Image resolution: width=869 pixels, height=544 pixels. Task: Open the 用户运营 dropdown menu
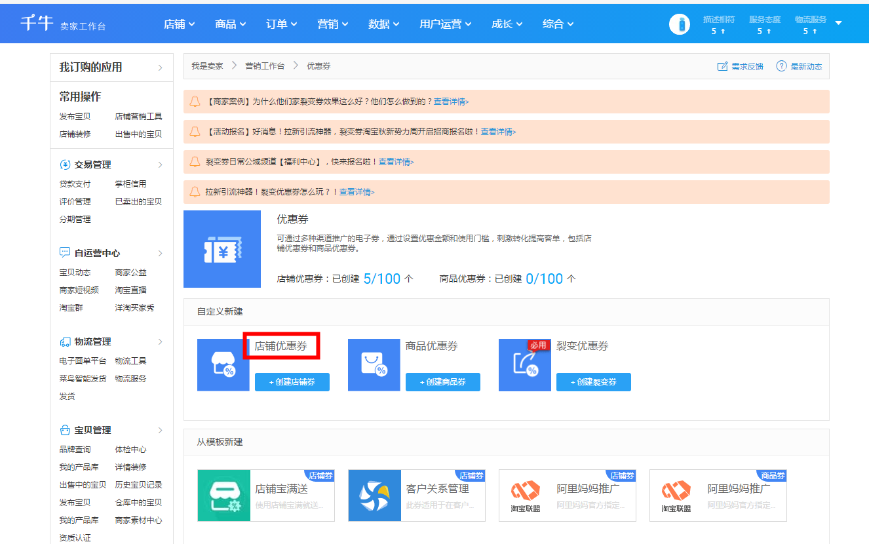446,24
